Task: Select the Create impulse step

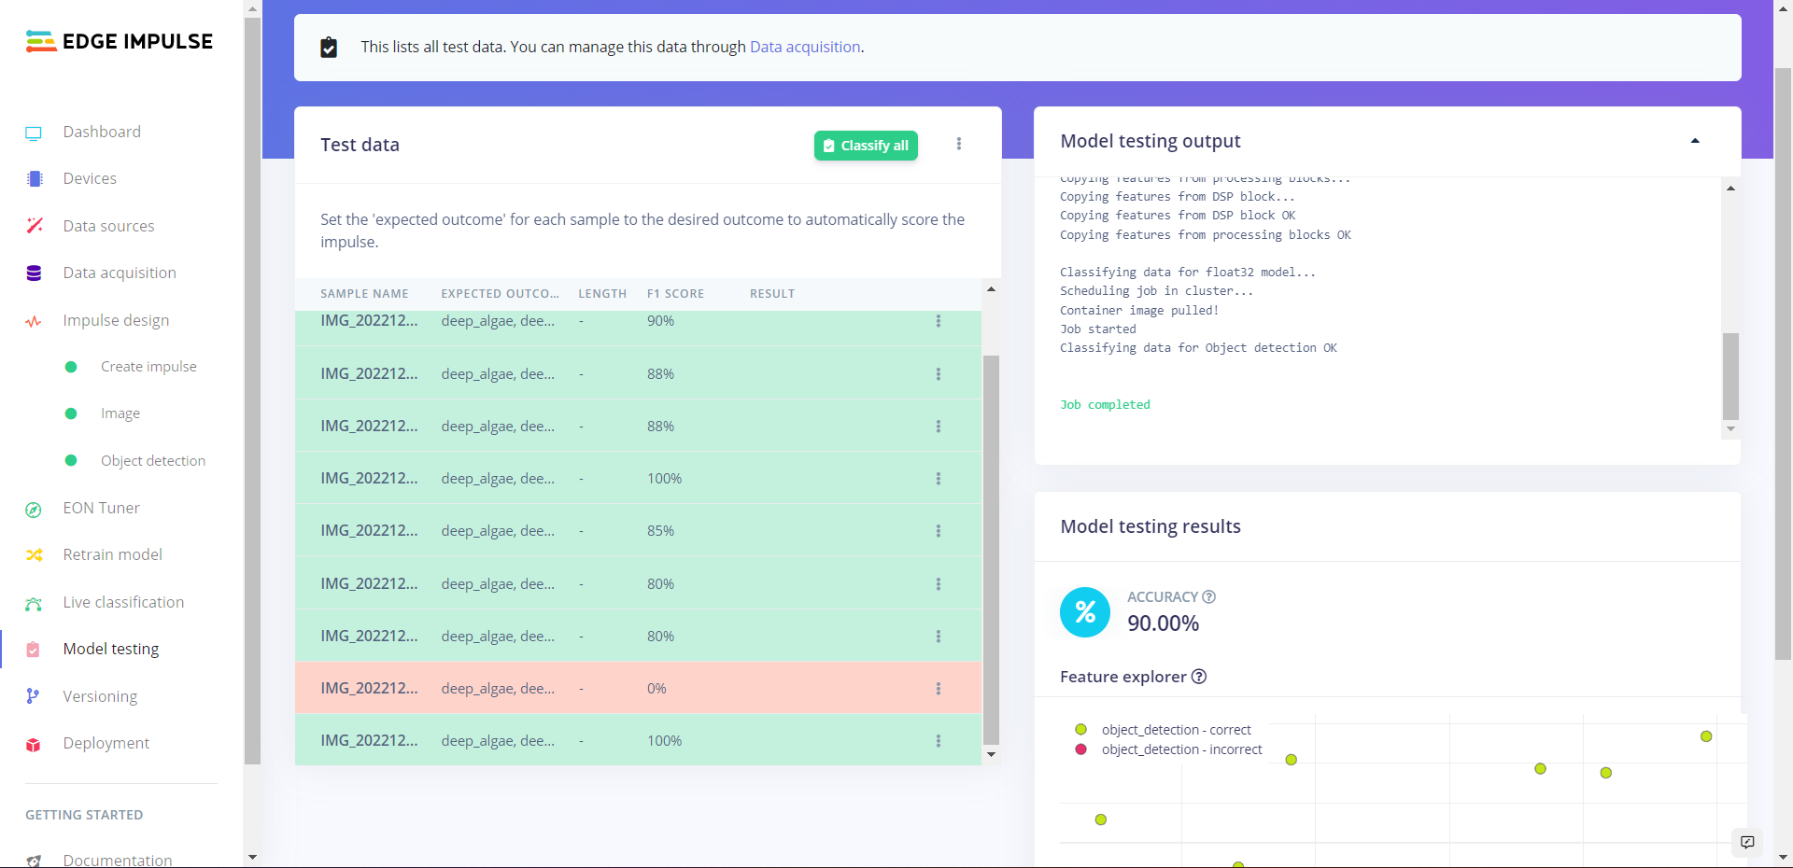Action: click(148, 367)
